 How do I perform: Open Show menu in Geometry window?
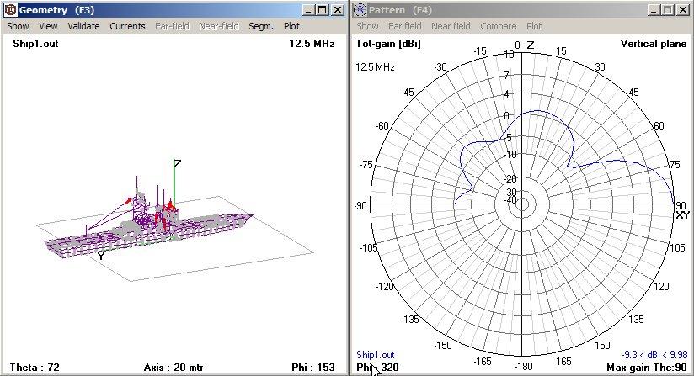point(18,26)
